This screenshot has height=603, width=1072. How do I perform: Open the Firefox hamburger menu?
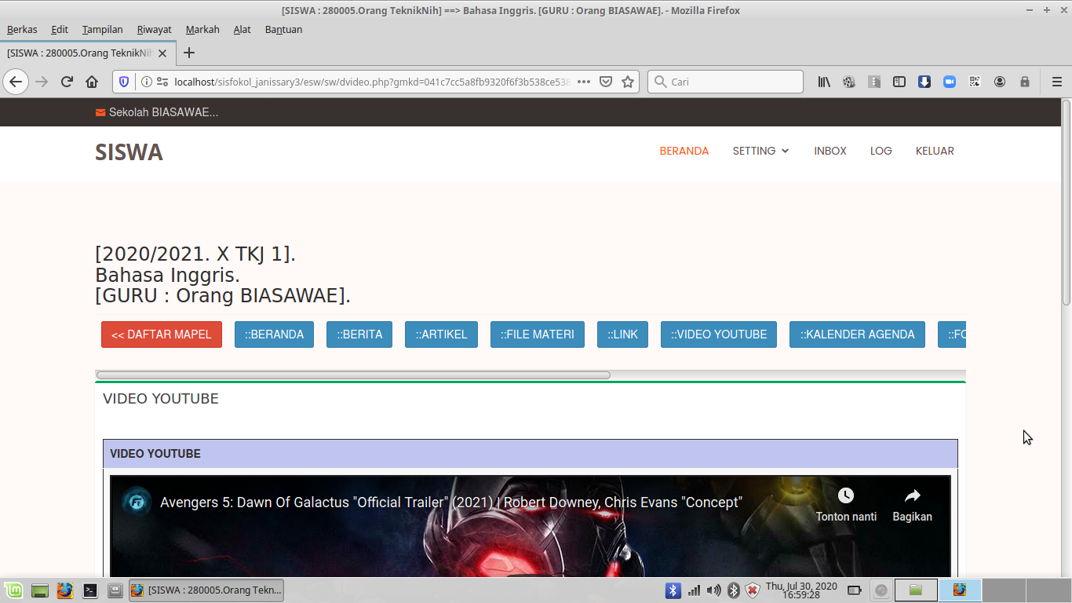(x=1057, y=82)
